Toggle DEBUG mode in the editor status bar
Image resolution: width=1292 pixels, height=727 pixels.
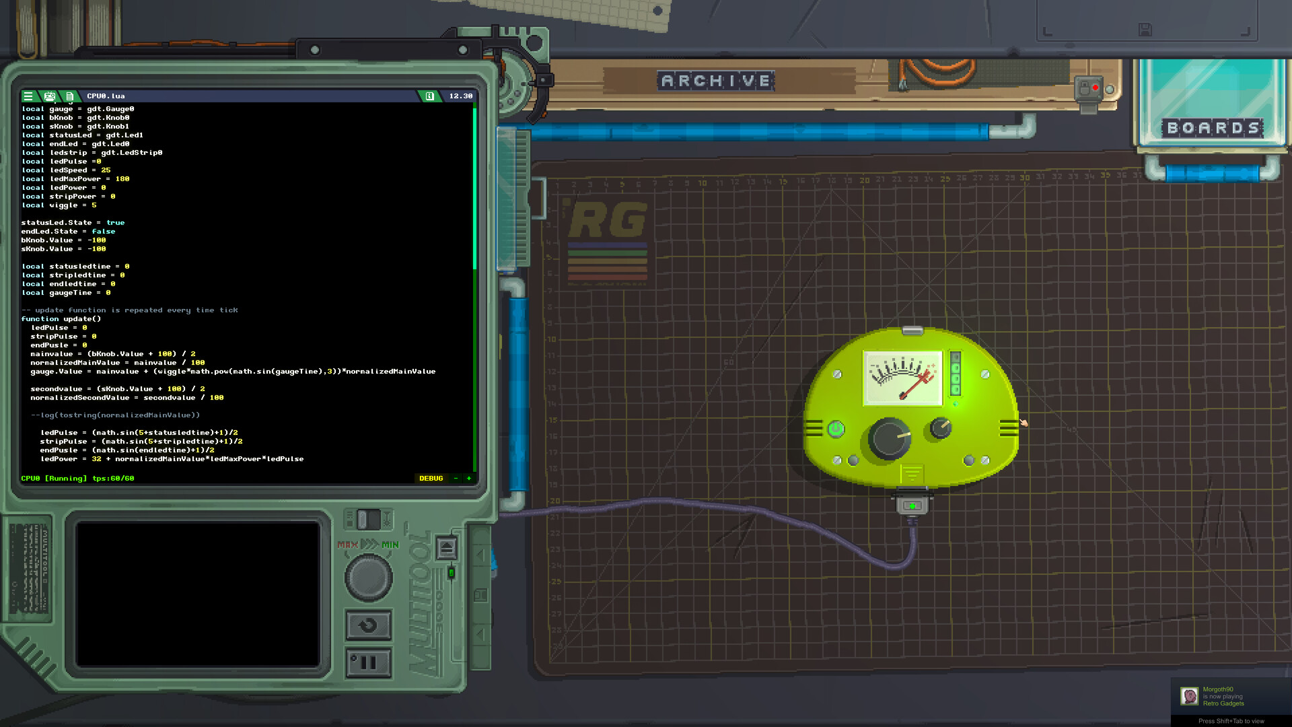[431, 478]
